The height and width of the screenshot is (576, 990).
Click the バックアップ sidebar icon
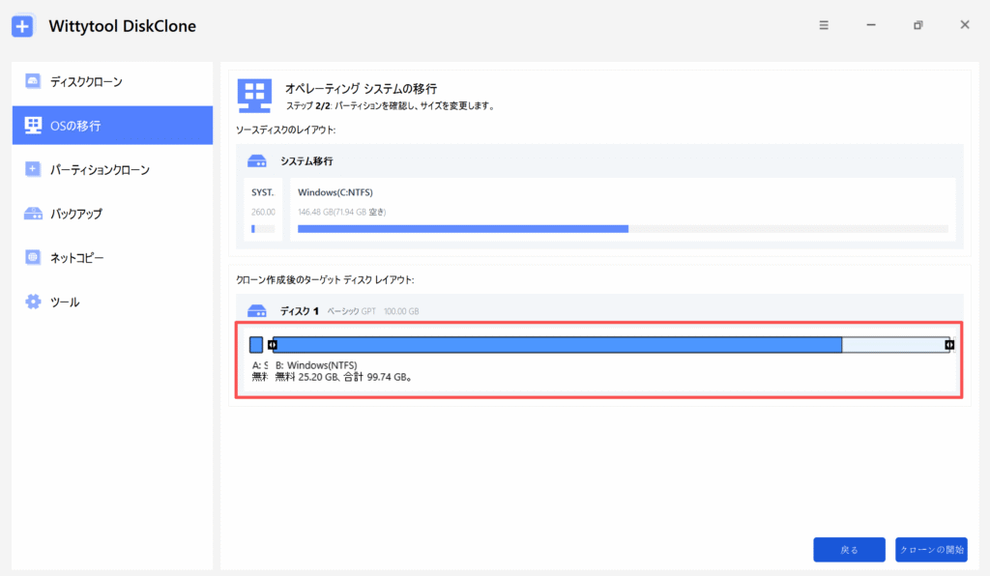pyautogui.click(x=33, y=214)
